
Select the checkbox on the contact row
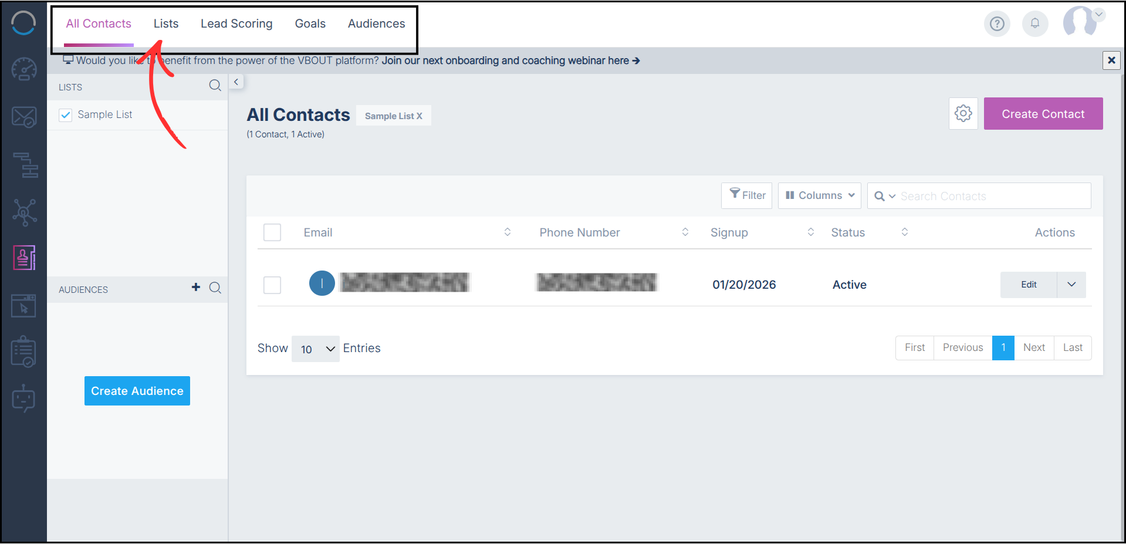(272, 285)
